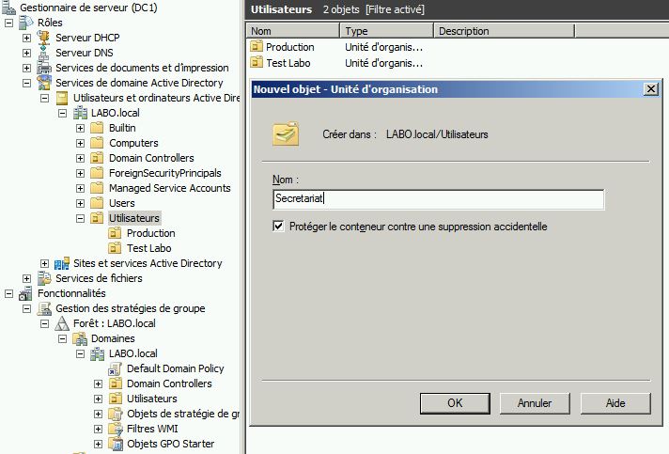The image size is (669, 454).
Task: Sort list by the Type column header
Action: [x=387, y=31]
